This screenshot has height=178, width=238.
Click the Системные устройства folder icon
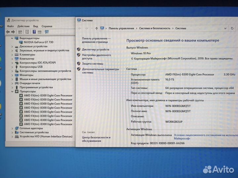(17, 133)
